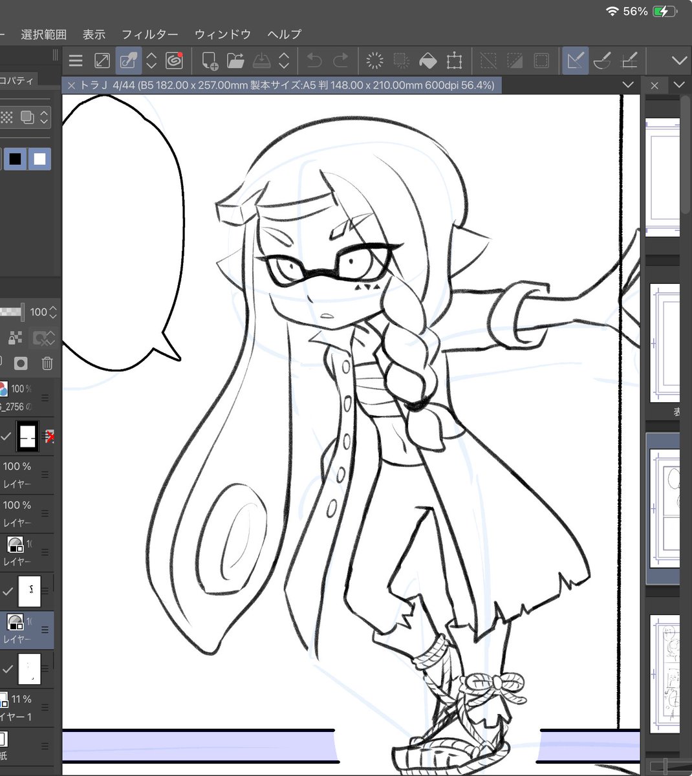The image size is (692, 776).
Task: Click the deselect icon
Action: tap(488, 61)
